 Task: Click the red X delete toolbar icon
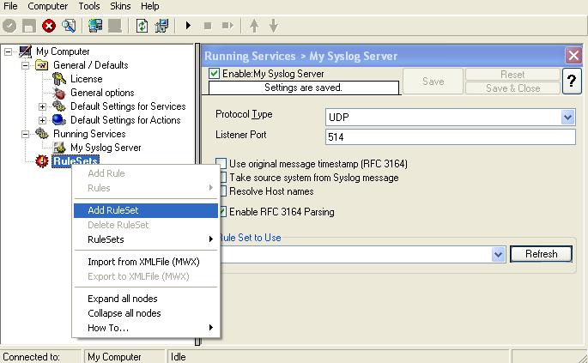point(49,26)
